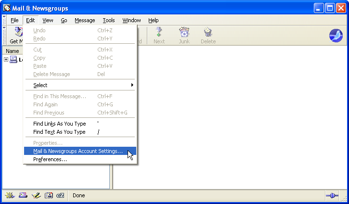Toggle the online/offline connection icon

tap(332, 195)
